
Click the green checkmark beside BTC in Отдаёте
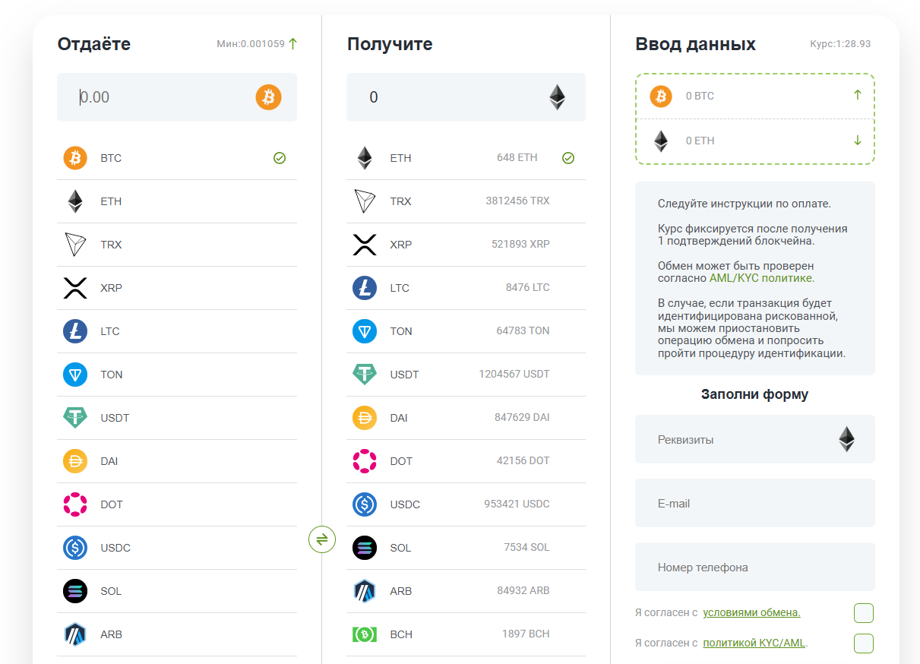(280, 158)
